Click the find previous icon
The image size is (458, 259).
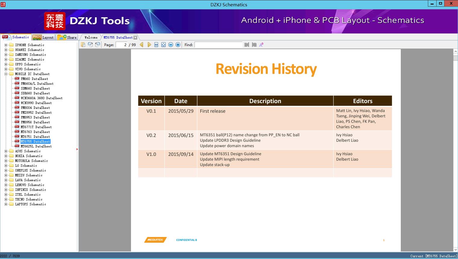[247, 45]
